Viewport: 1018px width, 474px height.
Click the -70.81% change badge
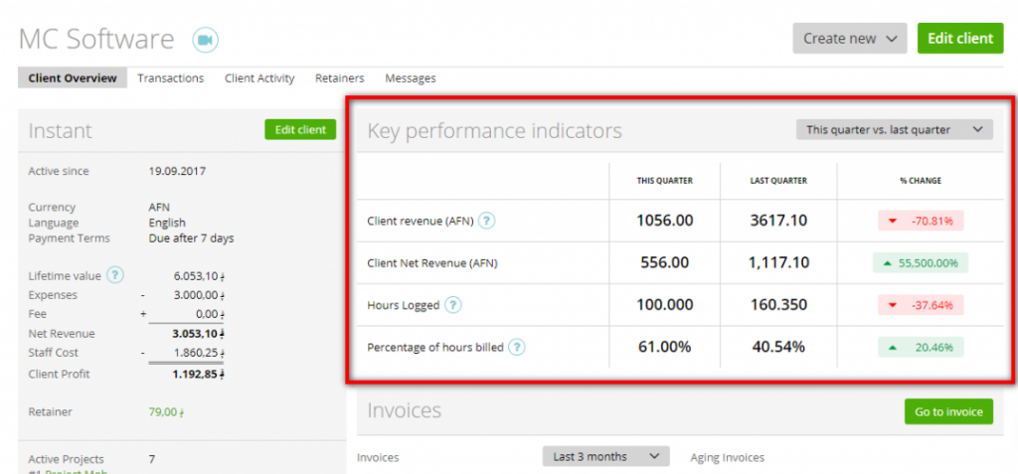[x=920, y=221]
